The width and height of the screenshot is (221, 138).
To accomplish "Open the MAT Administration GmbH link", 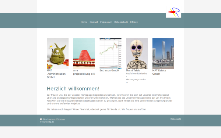I will (x=56, y=74).
